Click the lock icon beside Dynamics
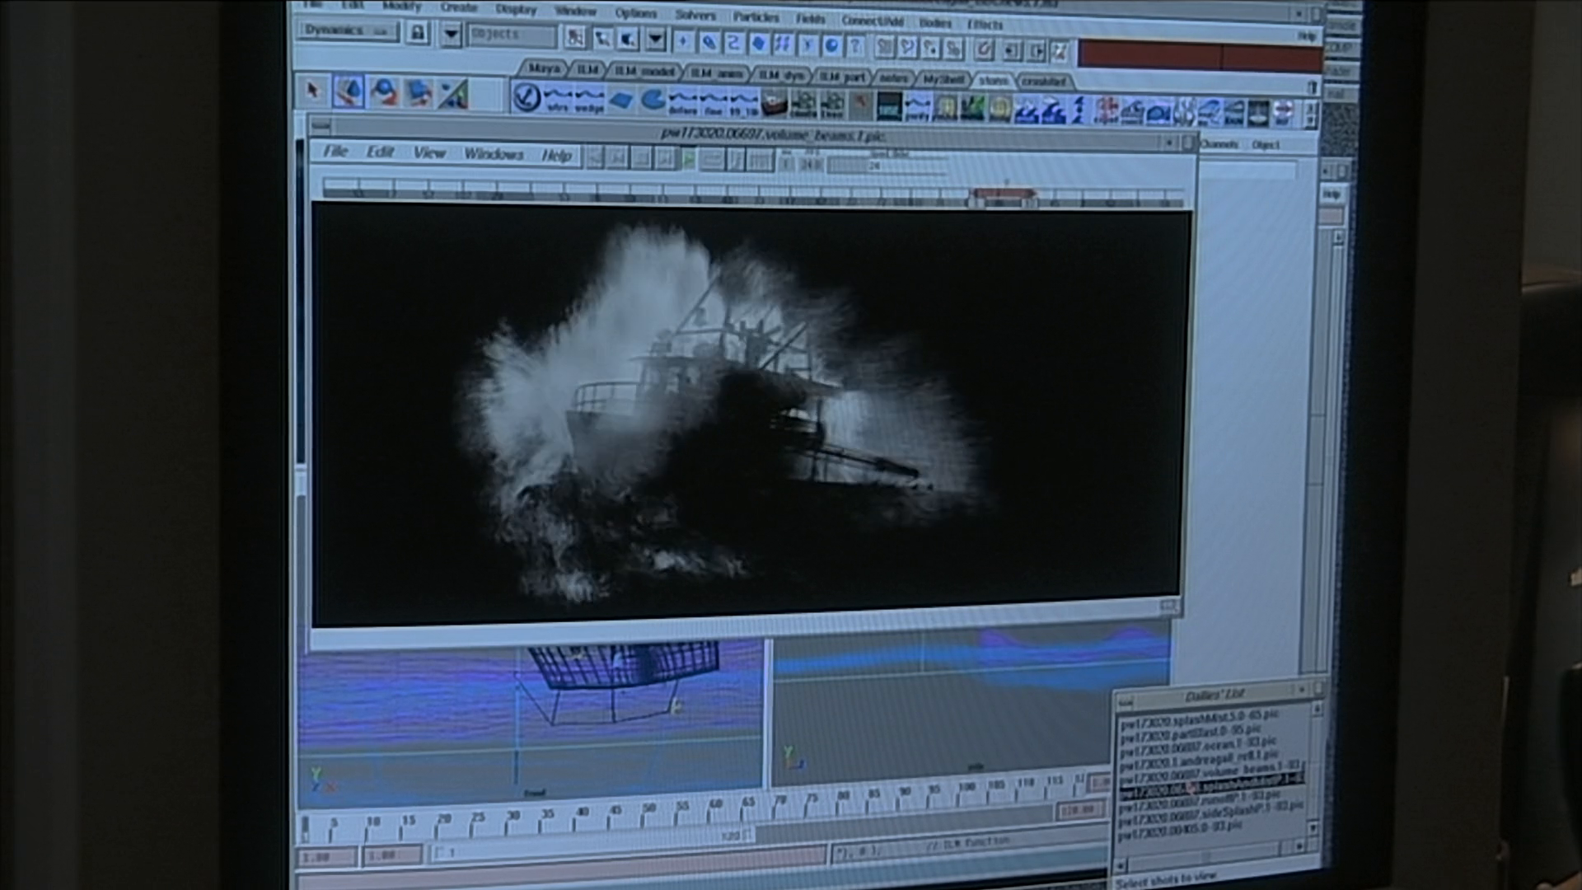The width and height of the screenshot is (1582, 890). click(419, 34)
